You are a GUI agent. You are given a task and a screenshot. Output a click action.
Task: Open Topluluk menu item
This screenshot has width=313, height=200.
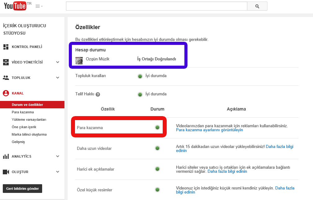point(21,78)
